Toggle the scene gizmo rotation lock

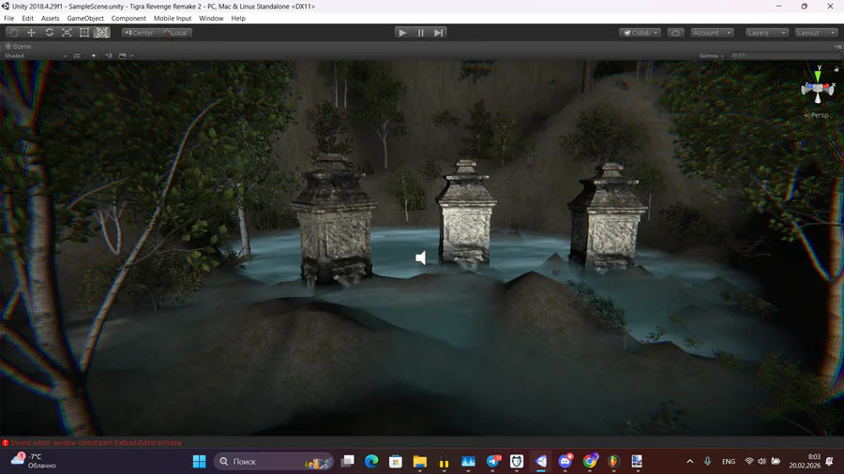[x=836, y=68]
